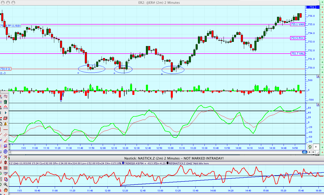
Task: Click the 15:00 label on Nastick time axis
Action: tap(266, 191)
